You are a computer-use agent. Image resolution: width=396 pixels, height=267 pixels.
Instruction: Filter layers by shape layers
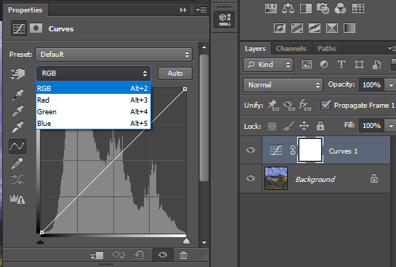pyautogui.click(x=359, y=65)
